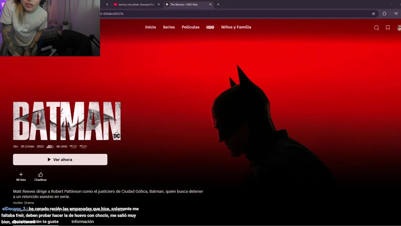Open the browser media control icon
The height and width of the screenshot is (226, 401).
396,14
